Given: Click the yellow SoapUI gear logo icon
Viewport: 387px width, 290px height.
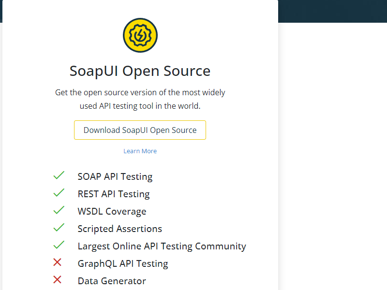Looking at the screenshot, I should click(140, 35).
